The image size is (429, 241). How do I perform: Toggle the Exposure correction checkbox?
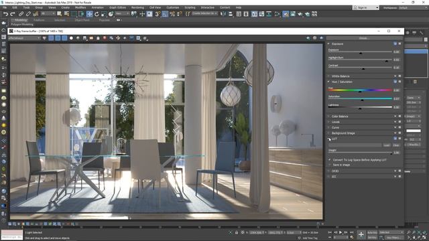(329, 44)
